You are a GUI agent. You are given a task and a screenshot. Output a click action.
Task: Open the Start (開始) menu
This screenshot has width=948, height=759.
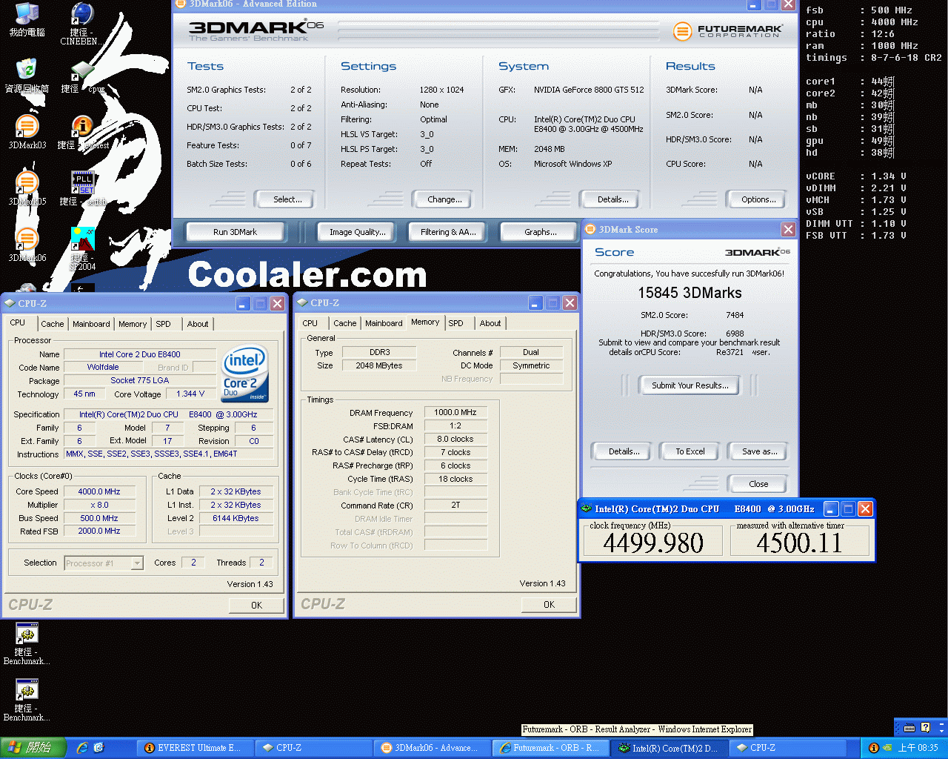click(33, 748)
